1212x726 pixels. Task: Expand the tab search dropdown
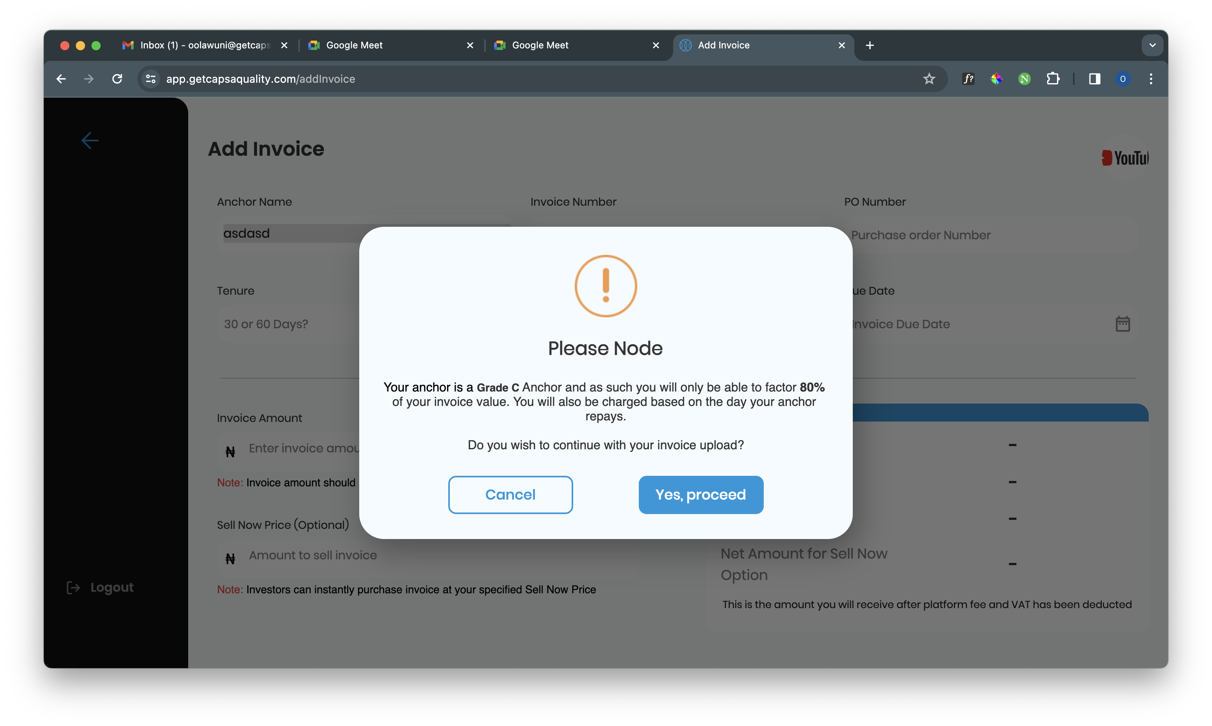1152,45
